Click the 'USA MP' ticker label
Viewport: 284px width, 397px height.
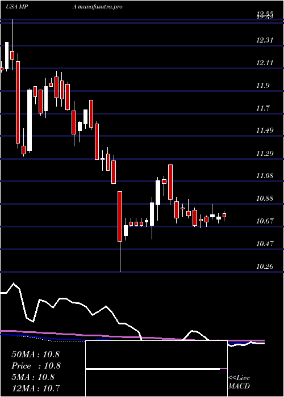(18, 7)
